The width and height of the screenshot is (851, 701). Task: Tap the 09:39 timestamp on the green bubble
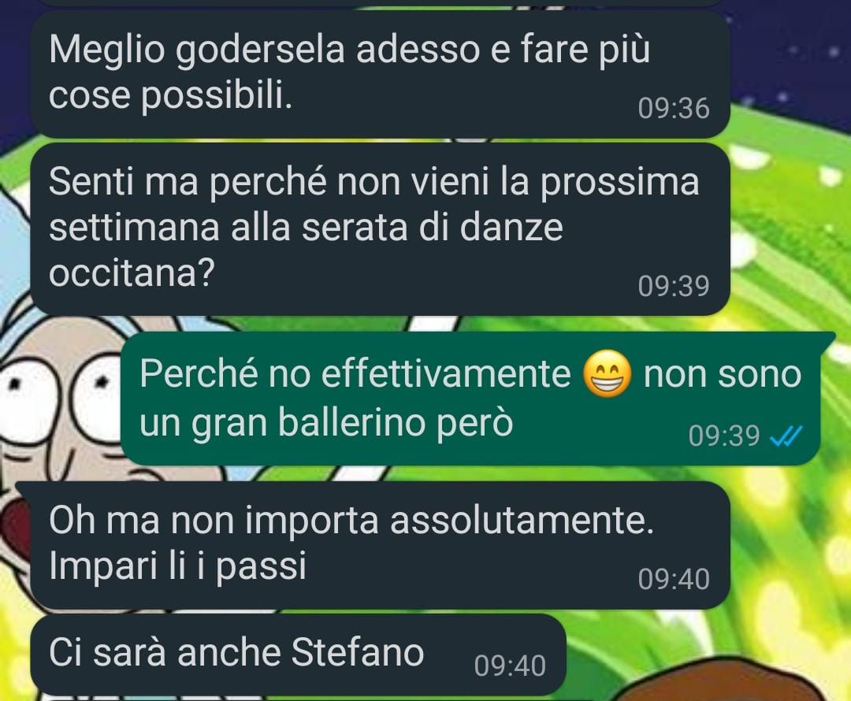pos(724,435)
